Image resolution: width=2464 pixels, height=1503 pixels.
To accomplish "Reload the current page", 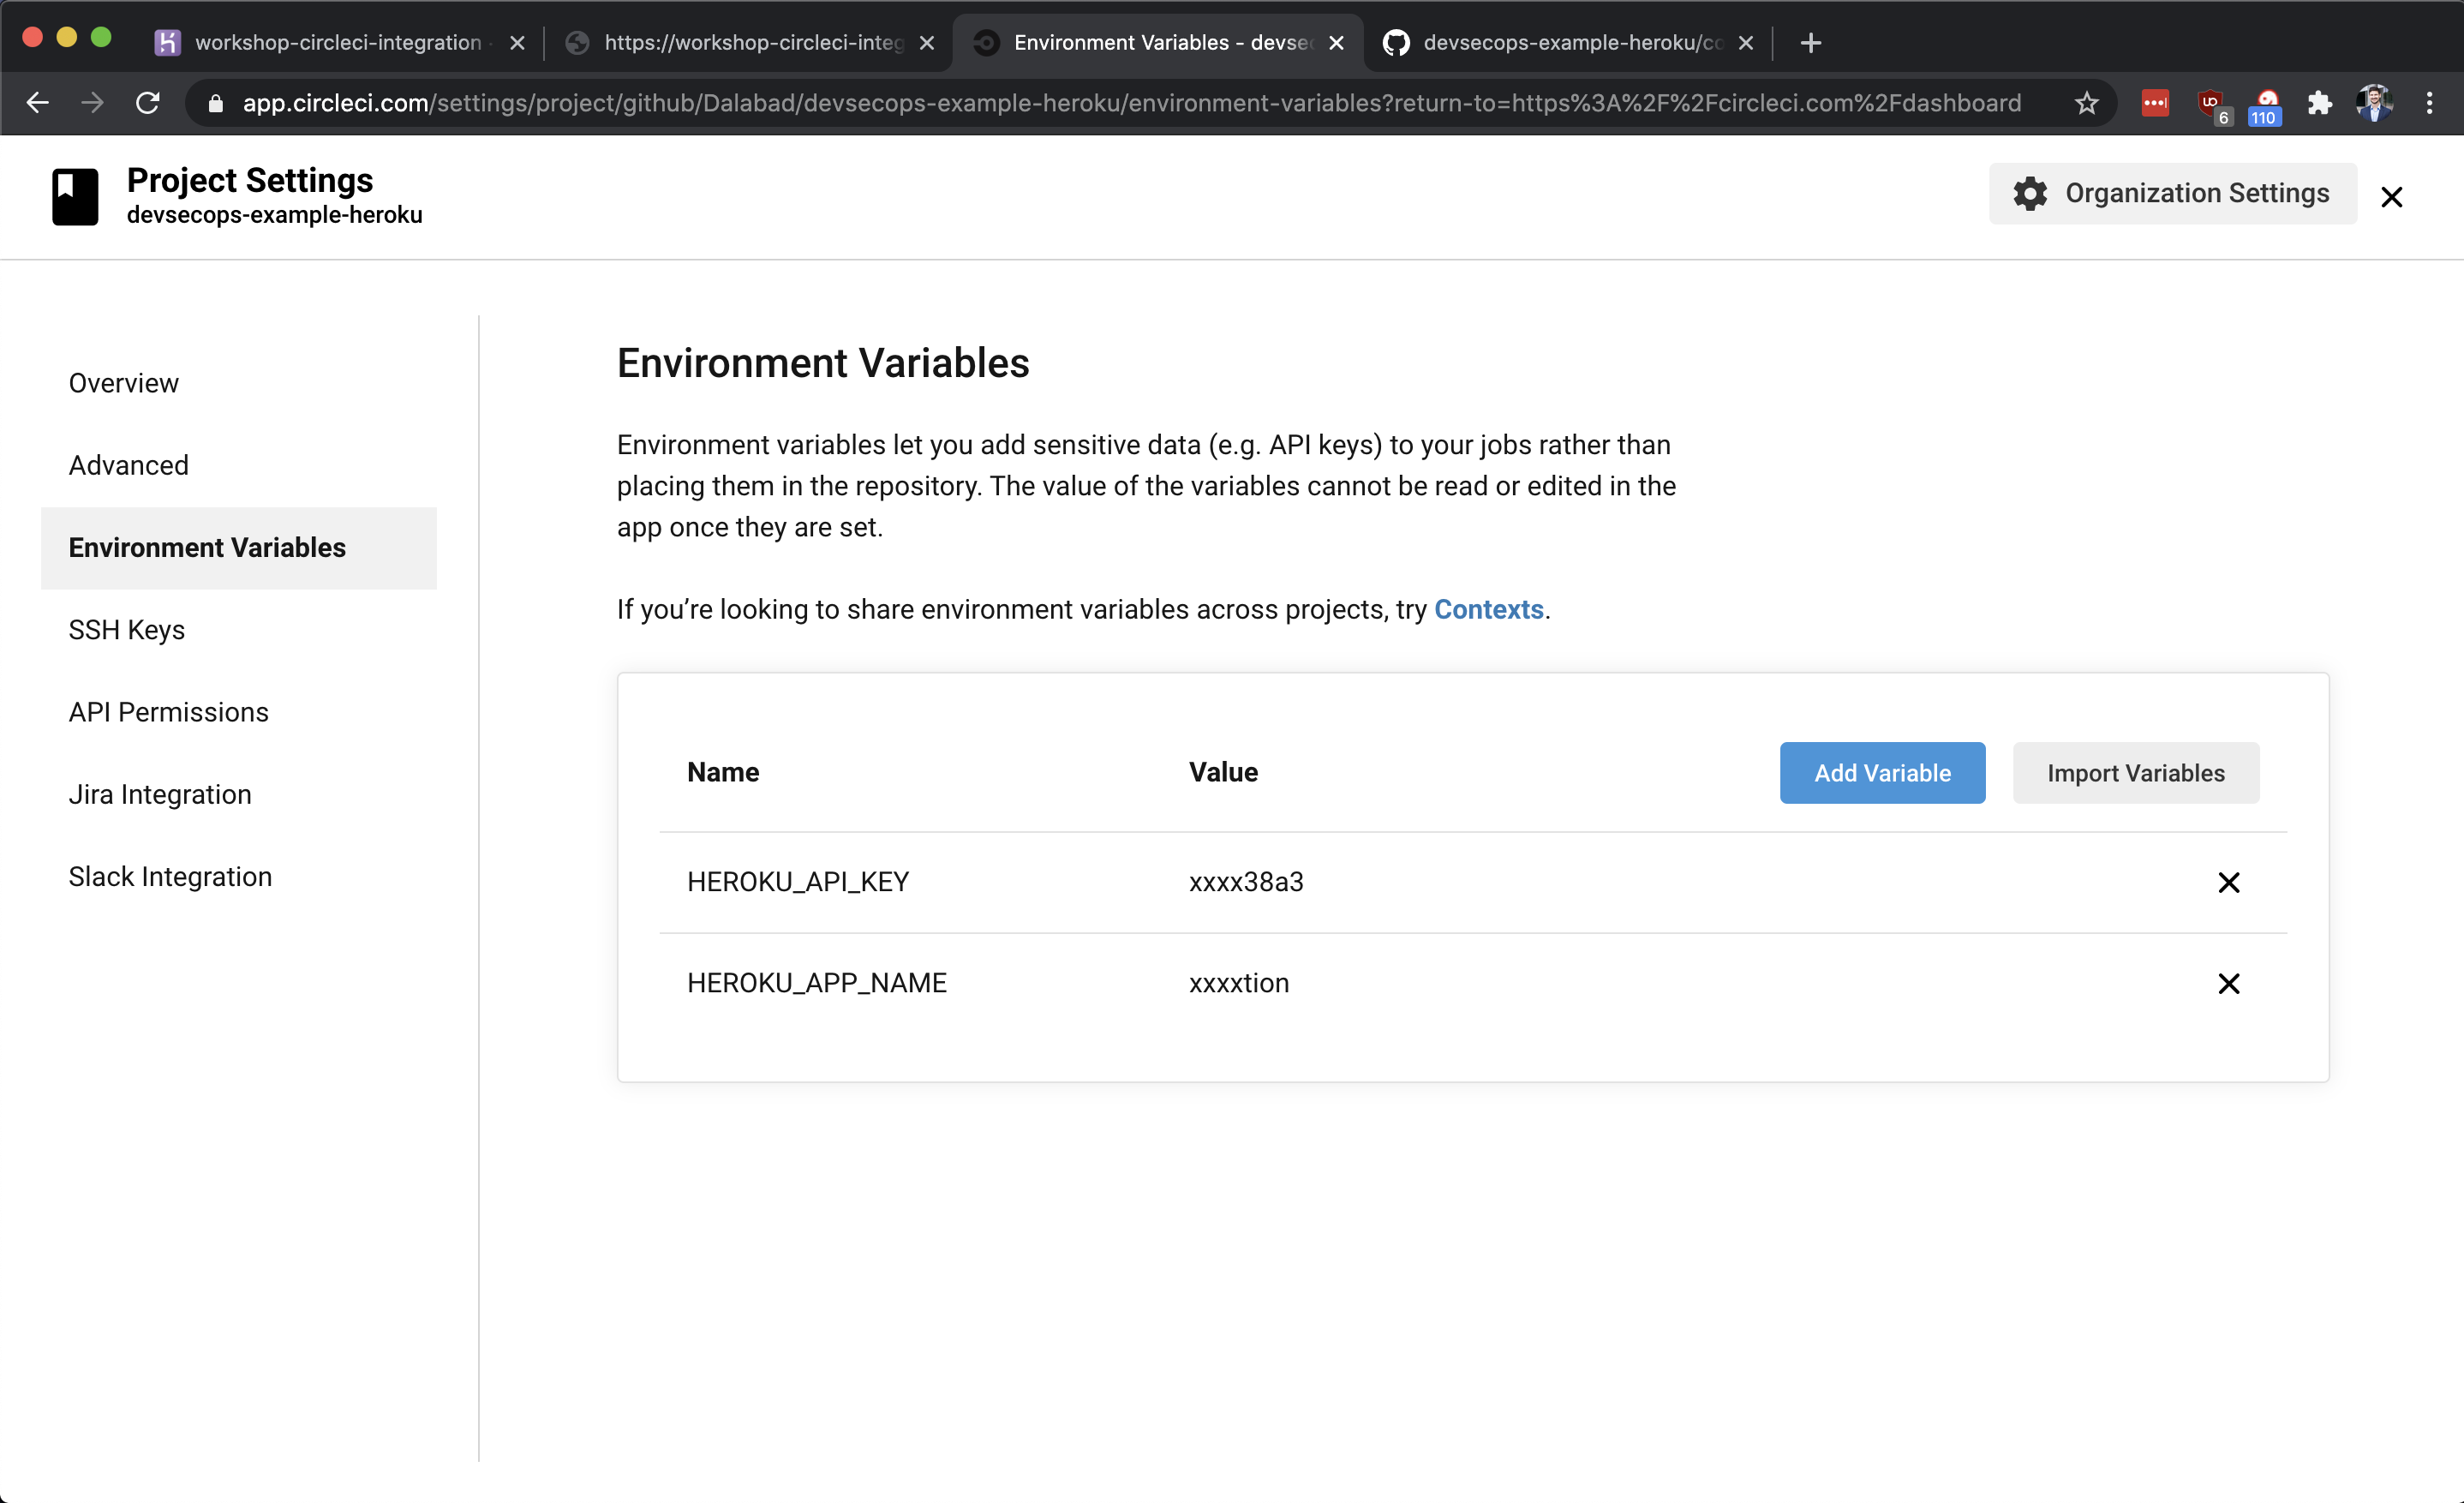I will (148, 103).
